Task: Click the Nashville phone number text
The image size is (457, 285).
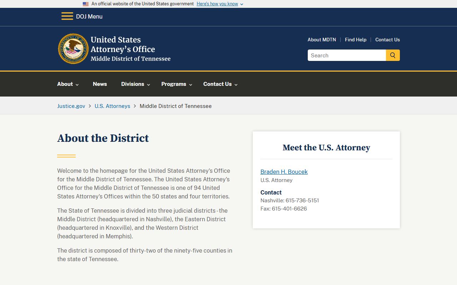Action: pos(290,201)
